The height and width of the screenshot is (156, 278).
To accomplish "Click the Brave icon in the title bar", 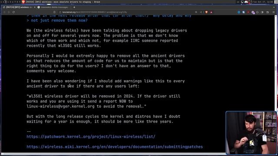I will (23, 2).
